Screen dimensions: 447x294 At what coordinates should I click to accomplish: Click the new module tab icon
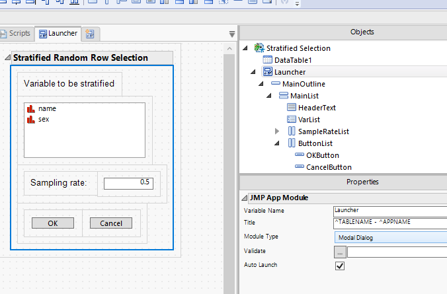tap(89, 33)
